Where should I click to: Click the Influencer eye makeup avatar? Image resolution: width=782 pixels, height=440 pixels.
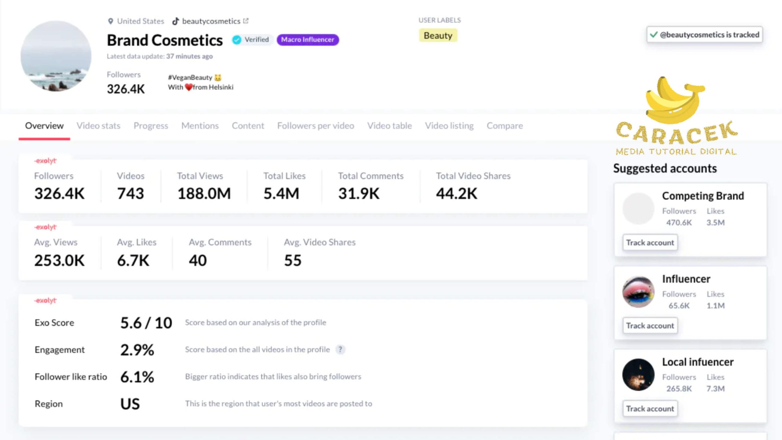pos(638,291)
